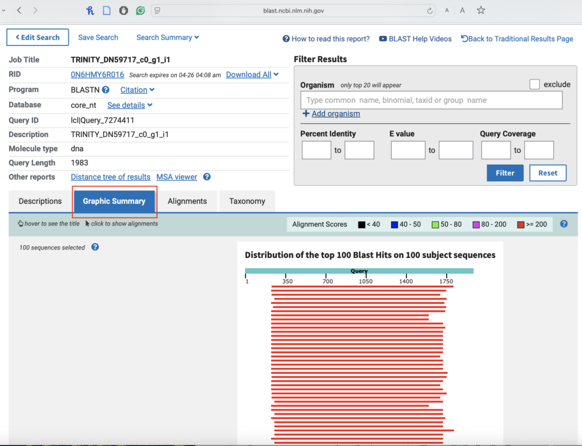Image resolution: width=582 pixels, height=446 pixels.
Task: Switch to the Alignments tab
Action: coord(187,201)
